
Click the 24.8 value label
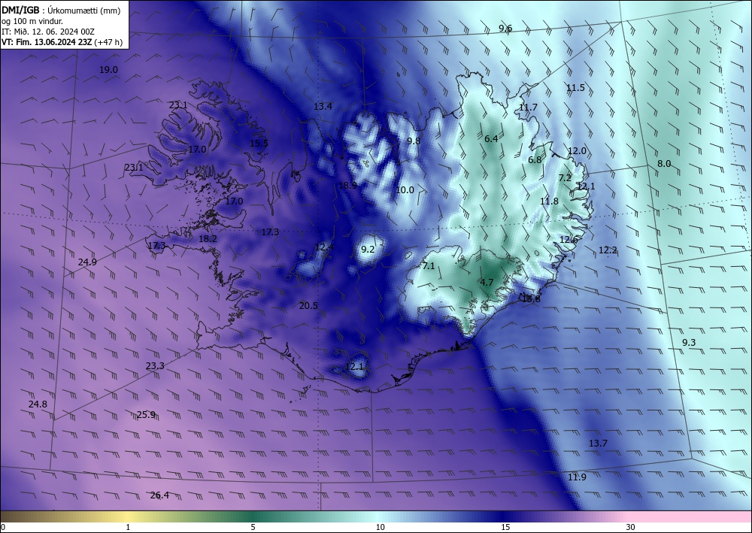[38, 404]
